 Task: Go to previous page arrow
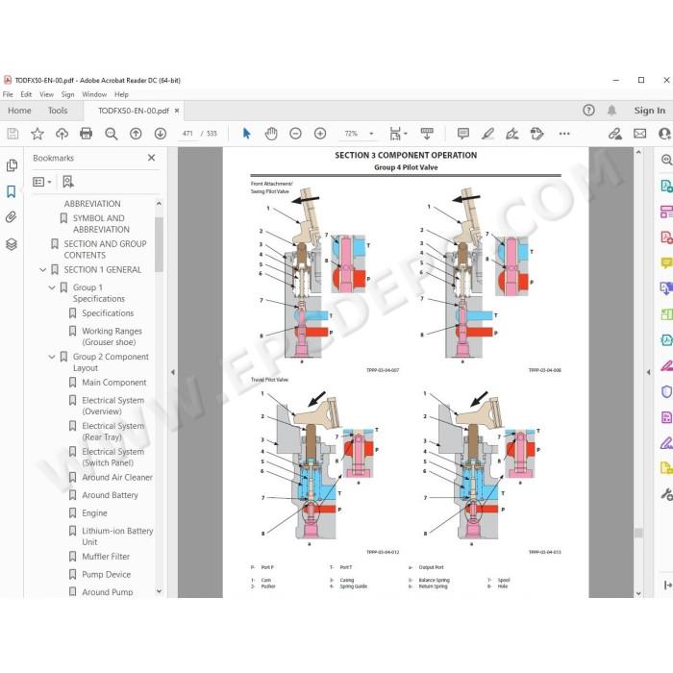136,134
